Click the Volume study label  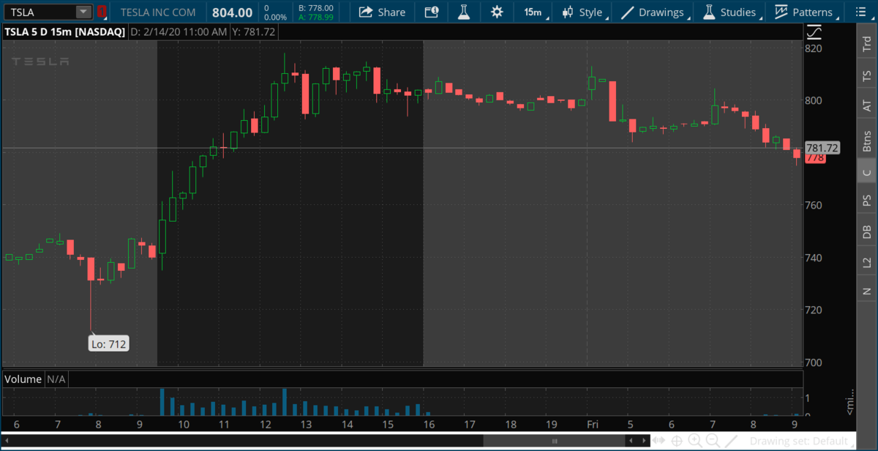[23, 379]
